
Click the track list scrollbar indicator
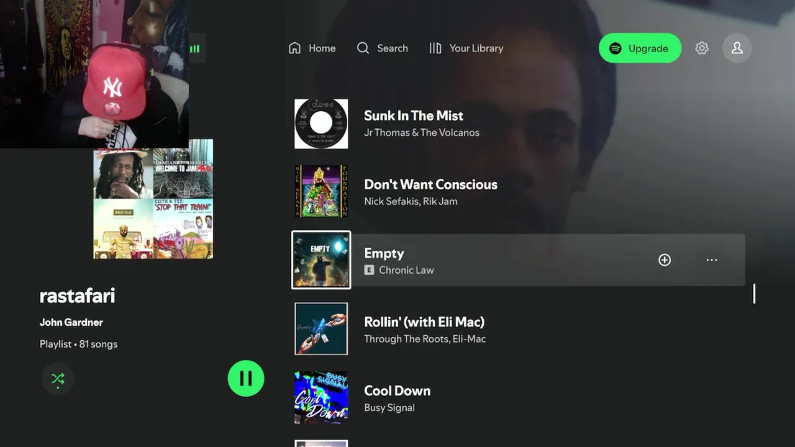coord(755,294)
